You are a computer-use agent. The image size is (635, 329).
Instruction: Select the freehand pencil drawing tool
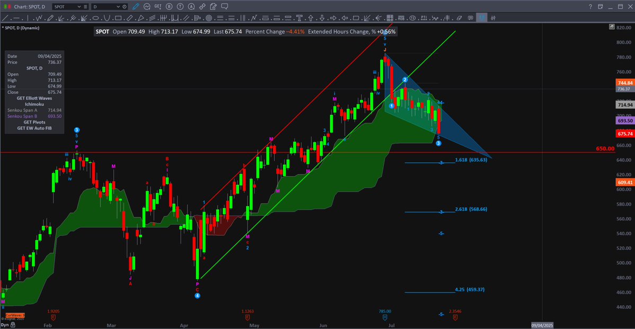[50, 18]
